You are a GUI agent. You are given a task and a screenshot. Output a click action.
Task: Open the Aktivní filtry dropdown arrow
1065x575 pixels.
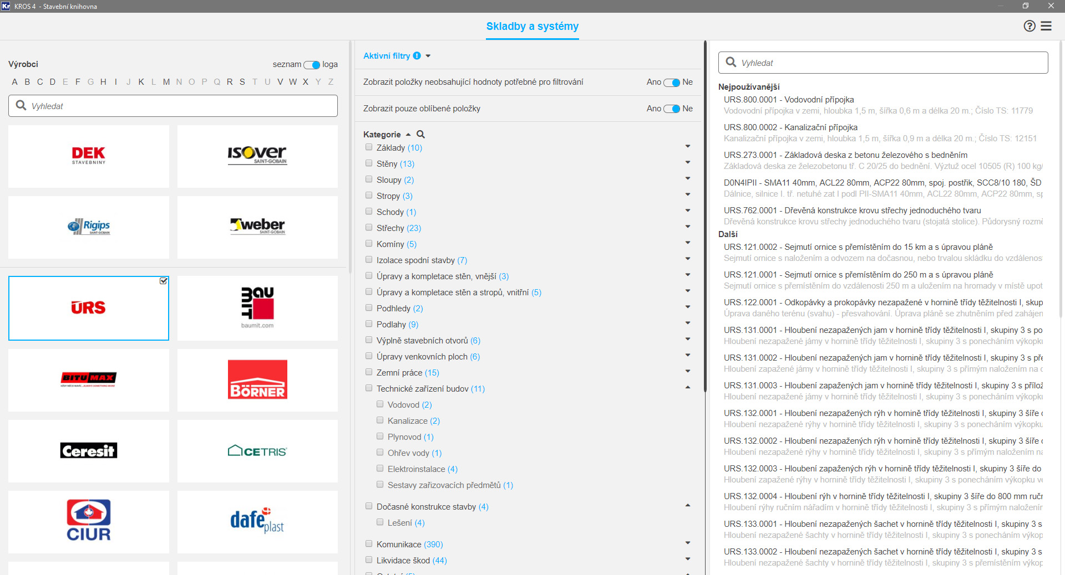pyautogui.click(x=428, y=56)
